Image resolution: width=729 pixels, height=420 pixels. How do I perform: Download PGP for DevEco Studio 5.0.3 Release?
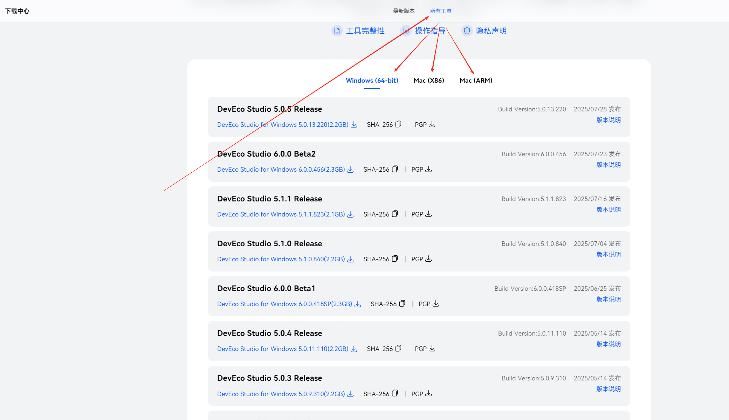point(429,394)
